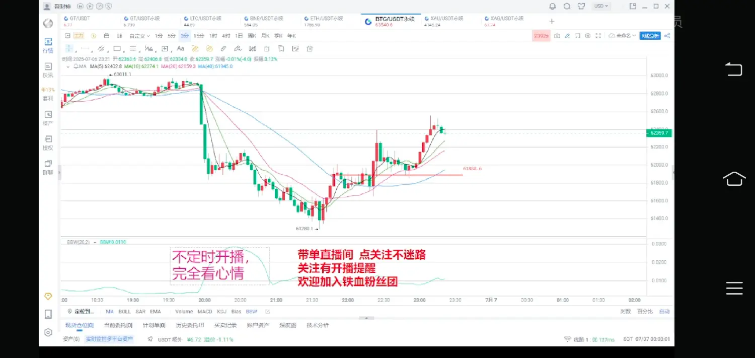Select the parallel channel drawing tool
Image resolution: width=755 pixels, height=358 pixels.
click(x=101, y=49)
